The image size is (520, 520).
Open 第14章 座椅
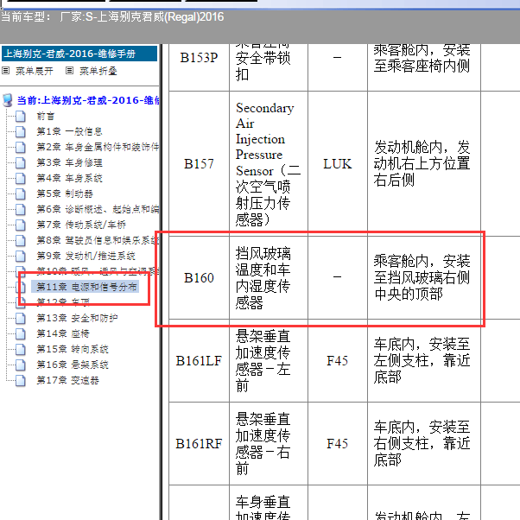coord(63,333)
